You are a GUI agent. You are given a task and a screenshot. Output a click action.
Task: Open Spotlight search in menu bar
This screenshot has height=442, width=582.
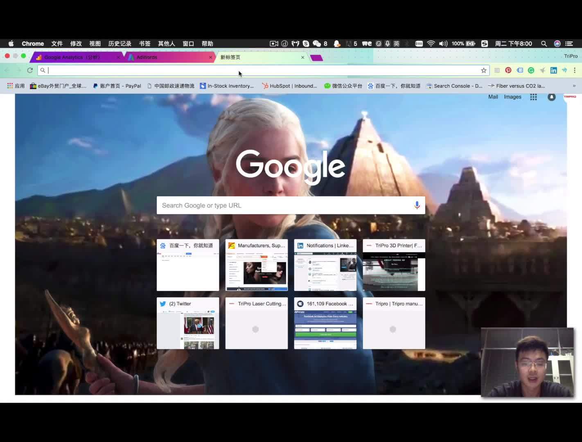(544, 44)
